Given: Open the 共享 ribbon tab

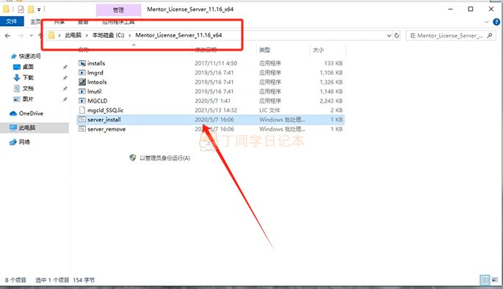Looking at the screenshot, I should 59,21.
